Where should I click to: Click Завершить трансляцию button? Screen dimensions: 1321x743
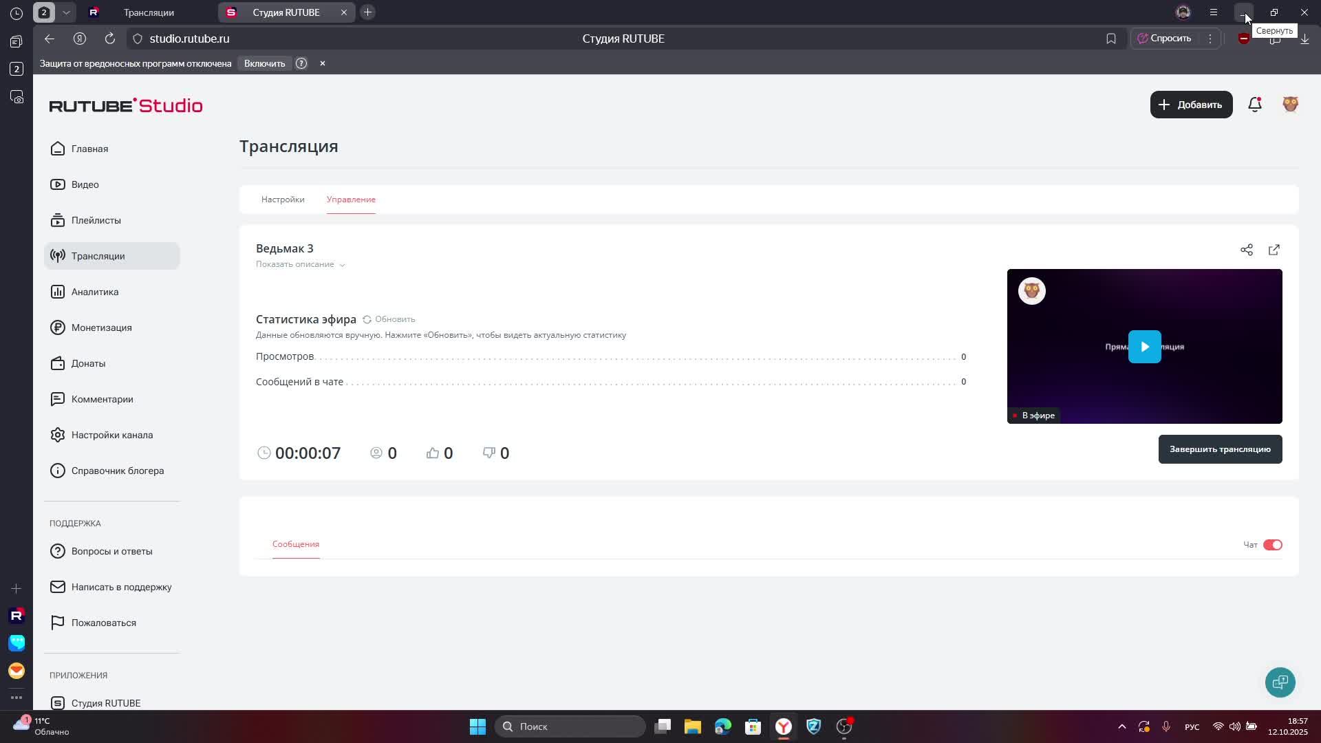[x=1219, y=449]
